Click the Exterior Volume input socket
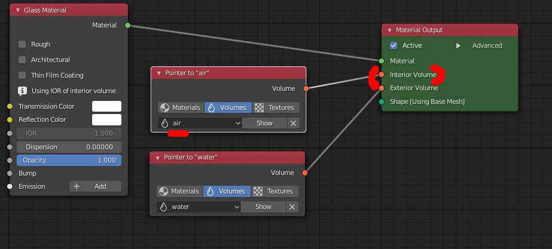 point(382,88)
